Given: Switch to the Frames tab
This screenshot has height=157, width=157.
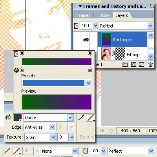Looking at the screenshot, I should (x=84, y=15).
